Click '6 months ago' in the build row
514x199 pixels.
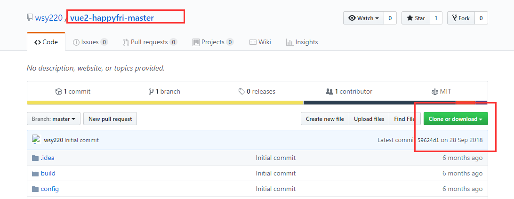tap(462, 173)
